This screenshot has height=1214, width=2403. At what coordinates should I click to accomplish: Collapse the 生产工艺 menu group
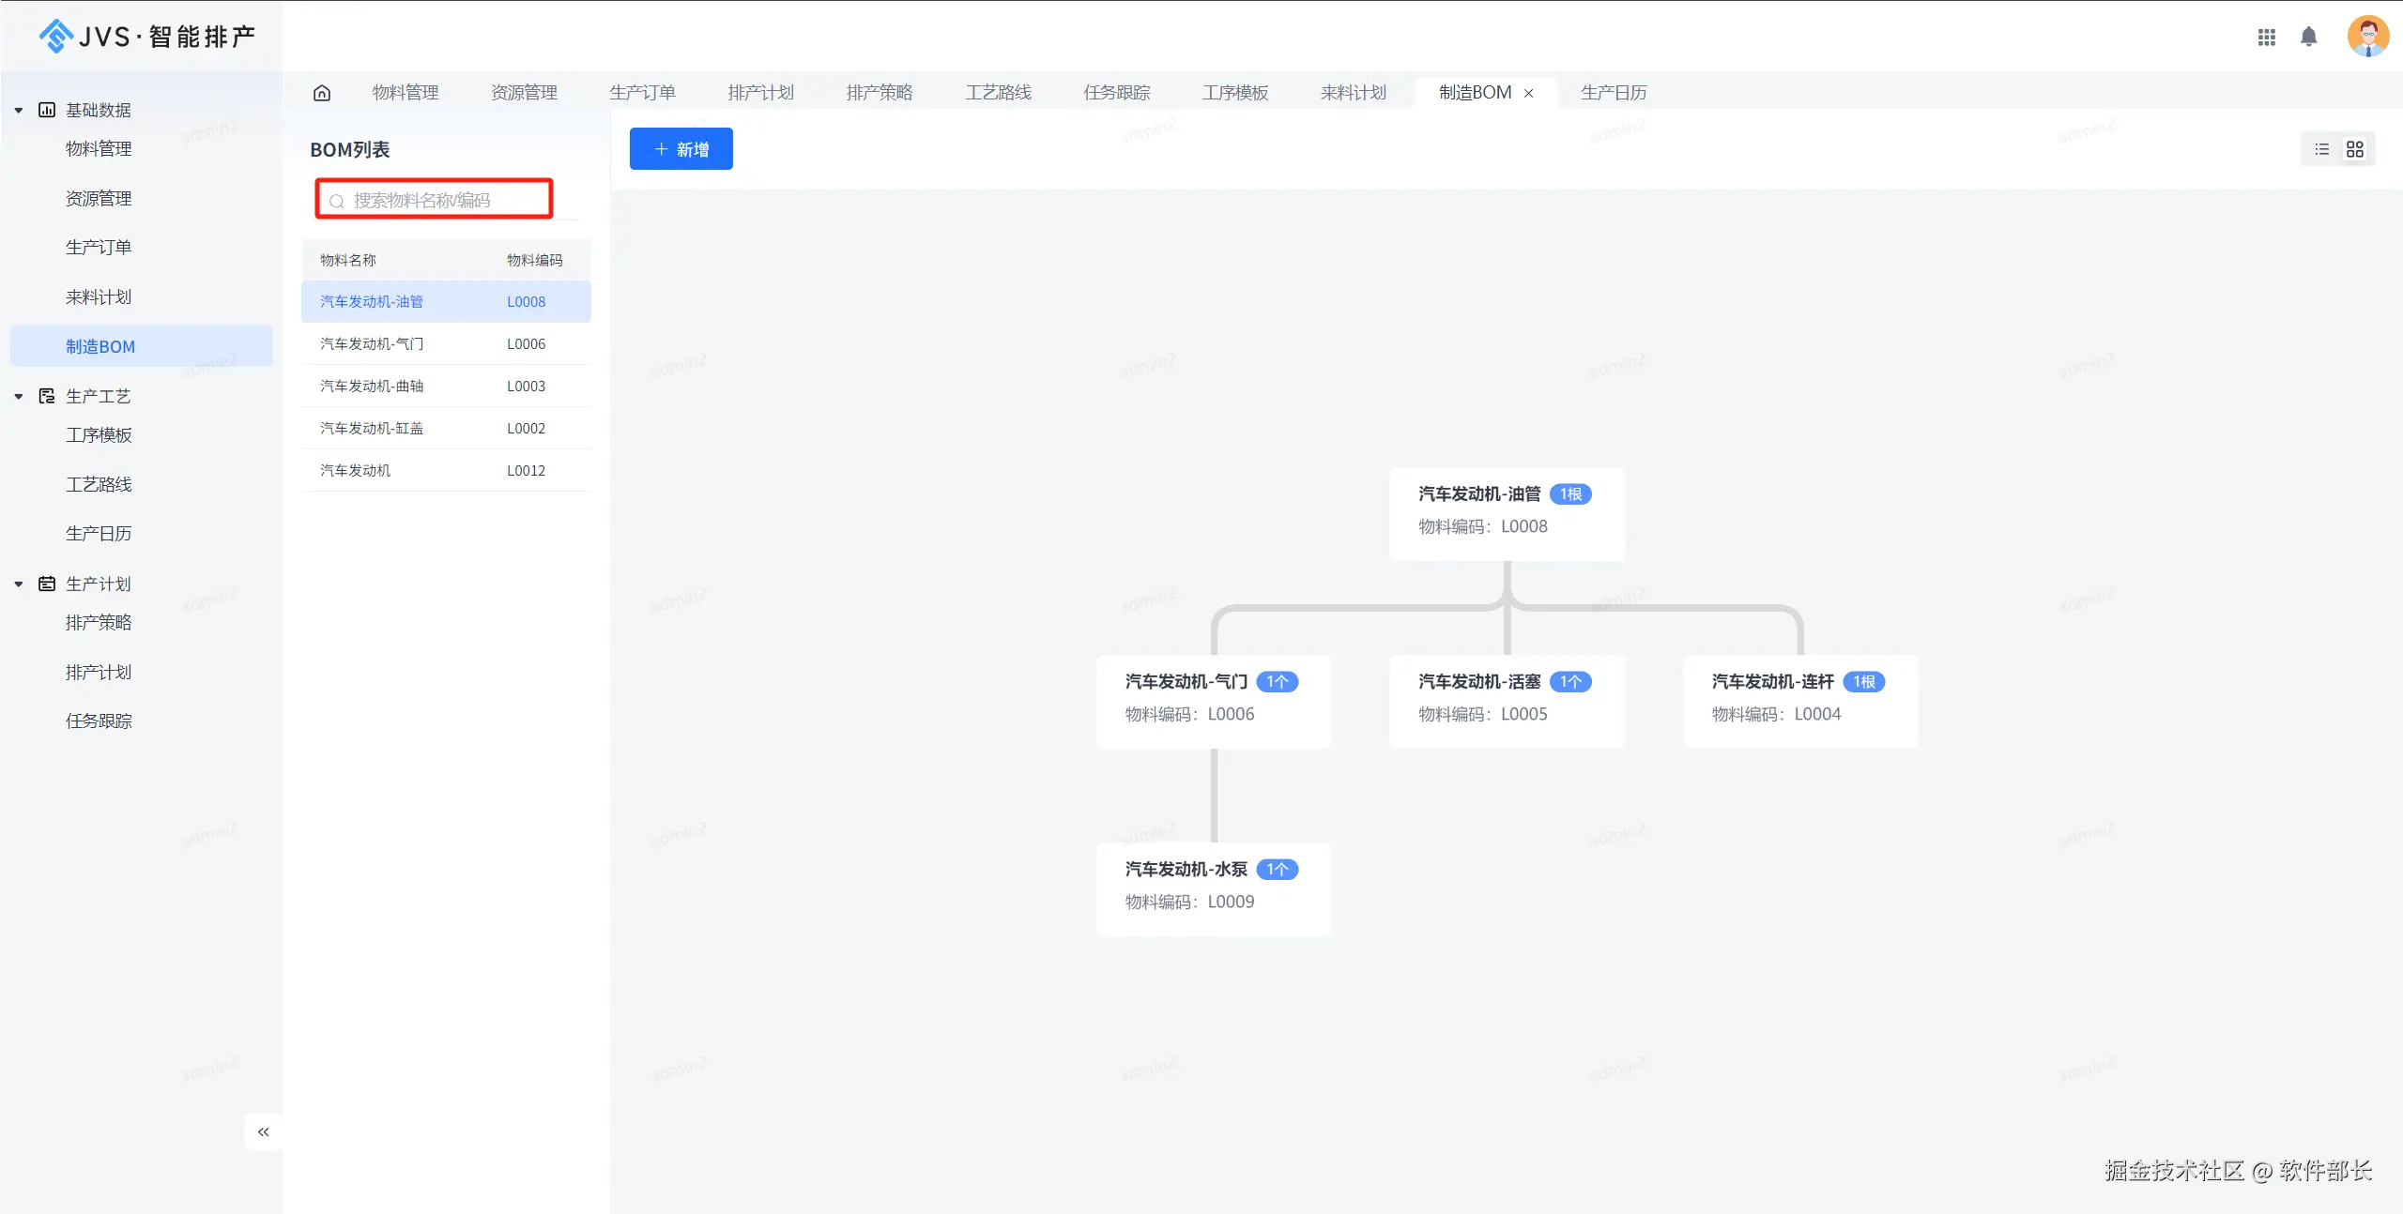19,396
